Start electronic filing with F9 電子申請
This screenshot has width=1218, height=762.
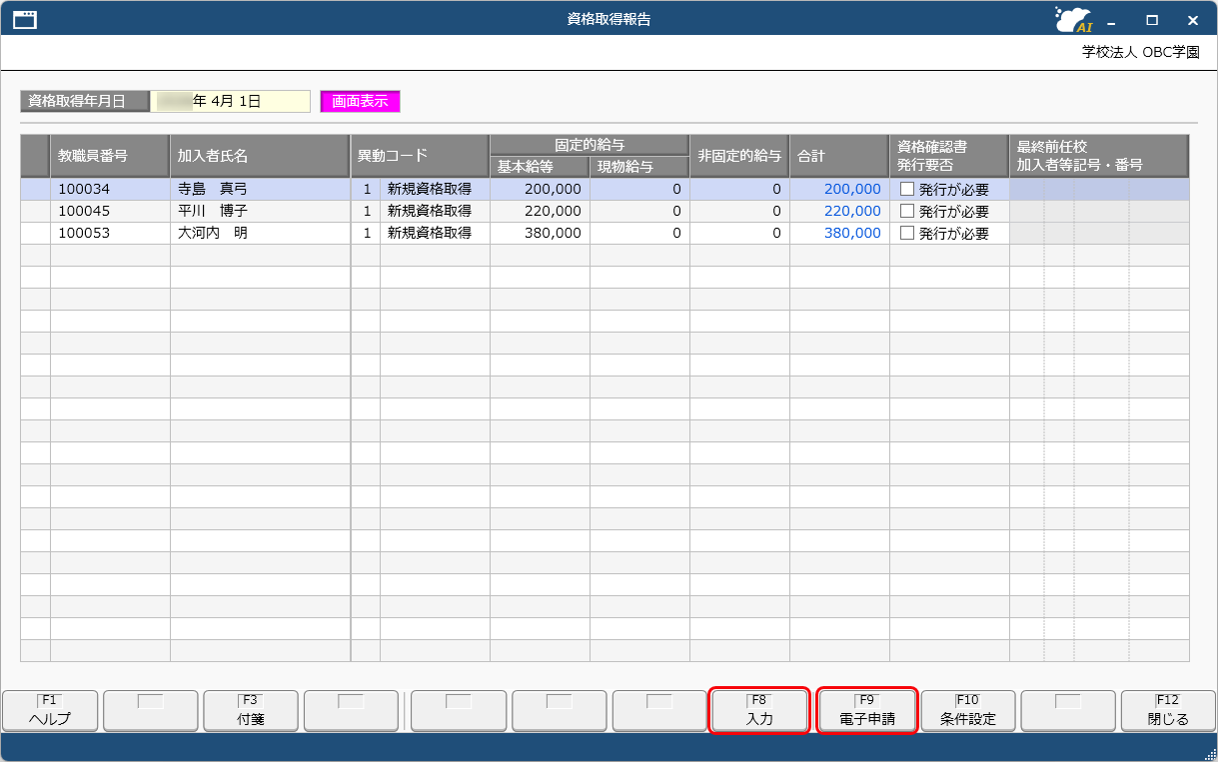click(866, 710)
